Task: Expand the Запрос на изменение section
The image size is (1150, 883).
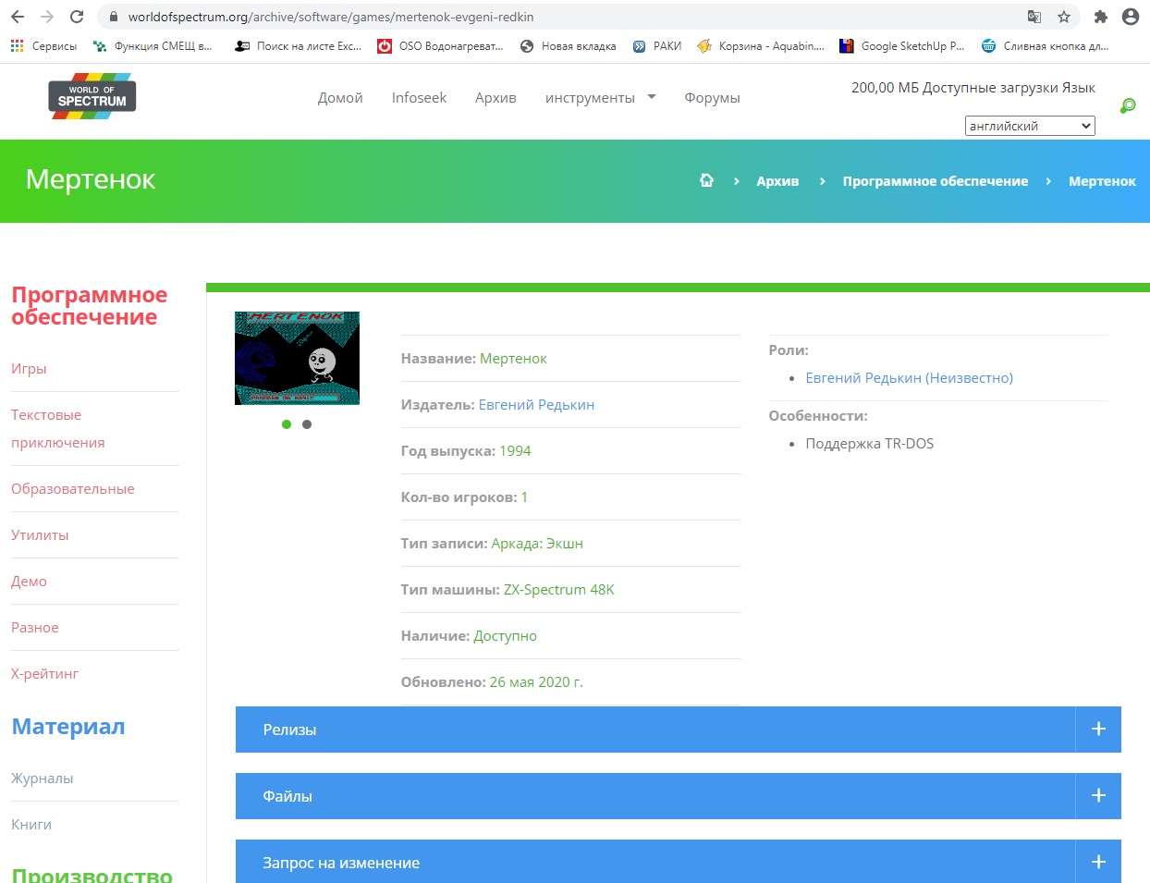Action: point(679,862)
